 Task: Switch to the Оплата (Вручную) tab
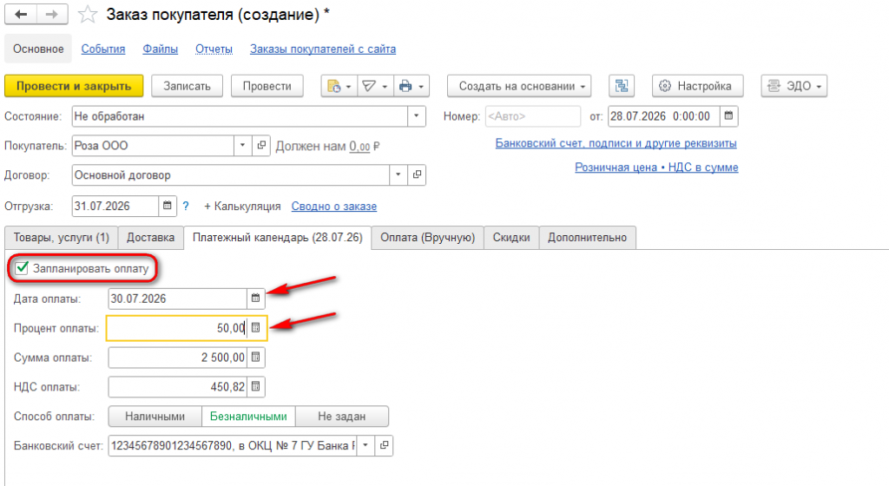click(427, 237)
